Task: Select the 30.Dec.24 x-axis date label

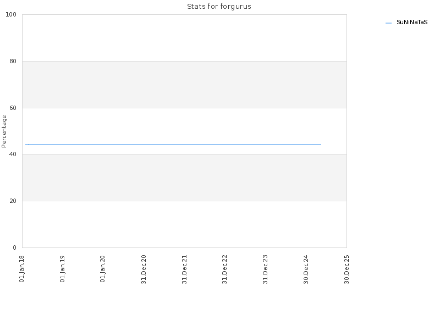Action: pos(306,269)
